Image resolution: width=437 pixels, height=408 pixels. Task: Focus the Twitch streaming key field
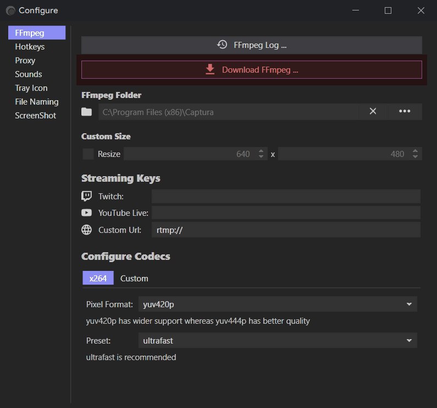click(x=286, y=197)
